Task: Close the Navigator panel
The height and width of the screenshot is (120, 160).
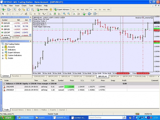Action: tap(30, 41)
